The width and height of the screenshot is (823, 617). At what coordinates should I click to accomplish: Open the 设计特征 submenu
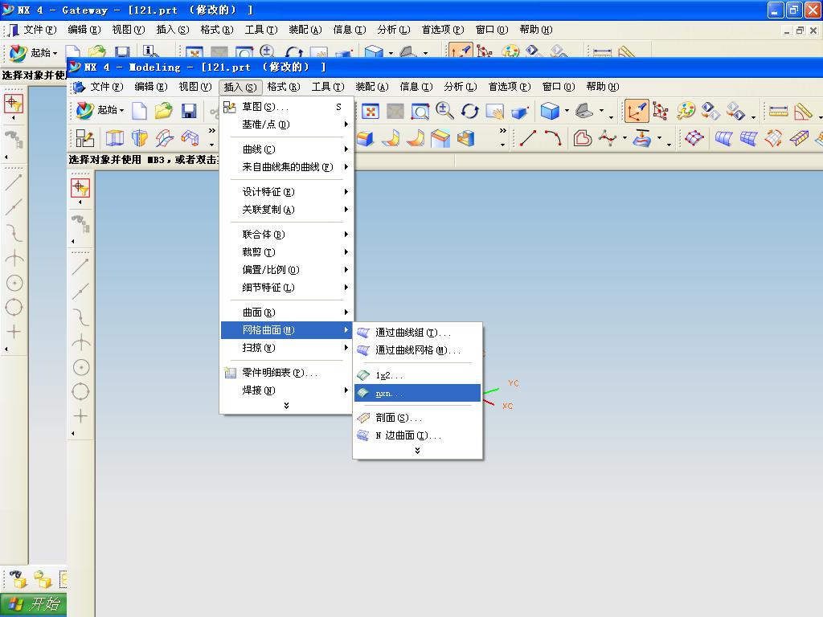pyautogui.click(x=287, y=192)
